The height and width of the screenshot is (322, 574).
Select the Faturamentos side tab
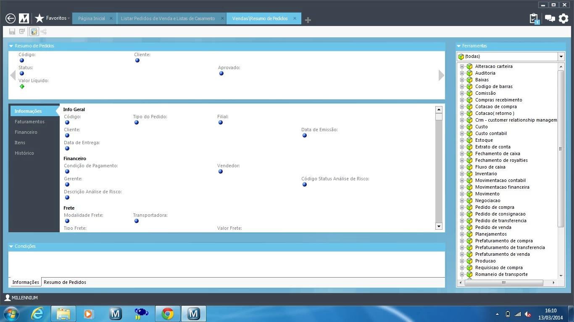tap(29, 122)
